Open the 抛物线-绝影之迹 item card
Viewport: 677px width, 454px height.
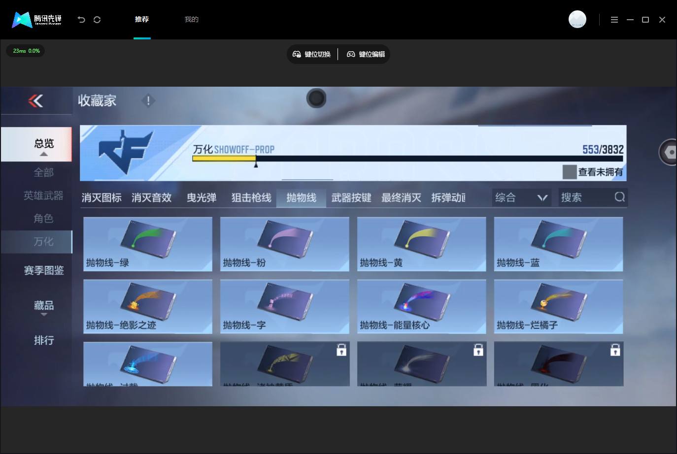148,306
